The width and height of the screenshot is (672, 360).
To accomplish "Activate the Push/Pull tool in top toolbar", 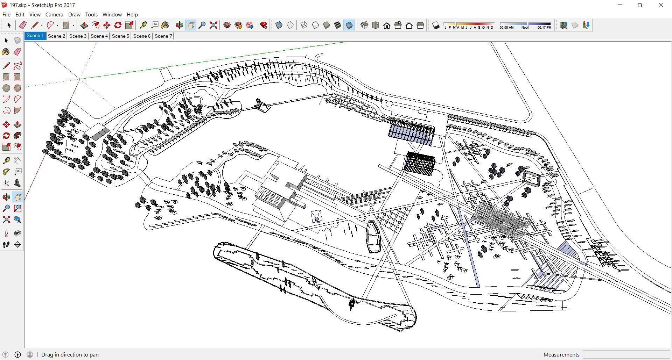I will click(84, 25).
